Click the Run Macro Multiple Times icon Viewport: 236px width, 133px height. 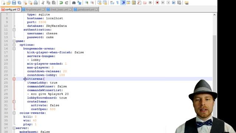point(174,3)
